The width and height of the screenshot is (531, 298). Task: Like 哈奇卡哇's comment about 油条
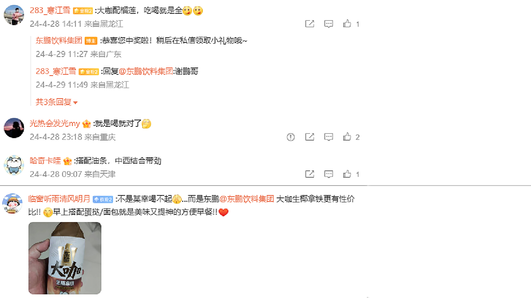[x=347, y=174]
